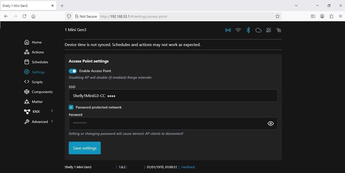
Task: Click the Save settings button
Action: click(85, 148)
